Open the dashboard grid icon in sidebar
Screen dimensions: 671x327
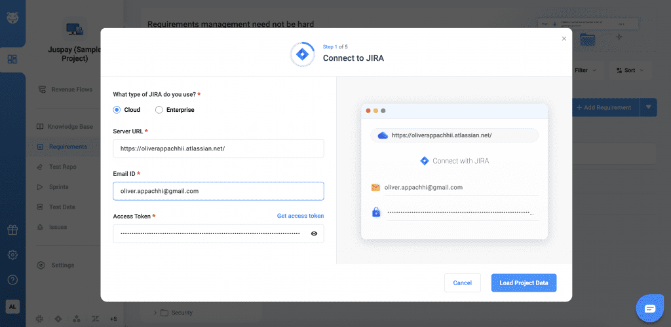[x=12, y=60]
